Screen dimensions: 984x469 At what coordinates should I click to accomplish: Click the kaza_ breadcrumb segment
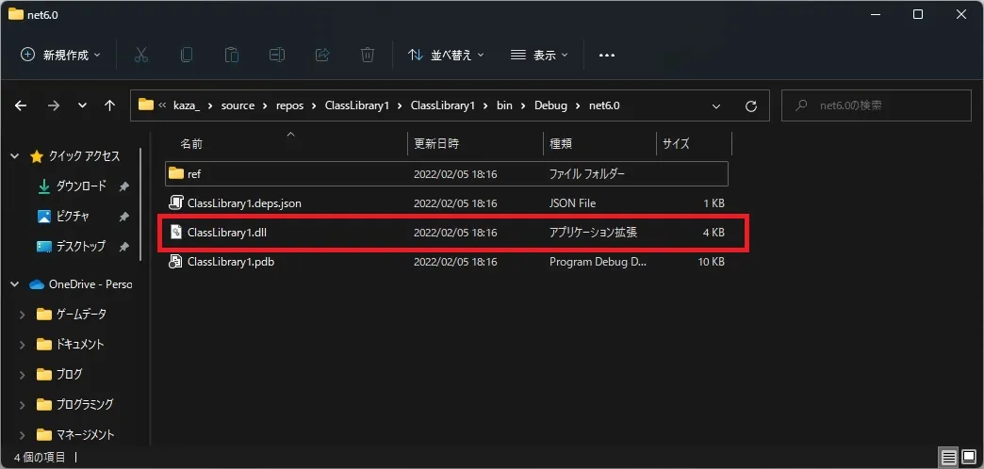coord(186,105)
